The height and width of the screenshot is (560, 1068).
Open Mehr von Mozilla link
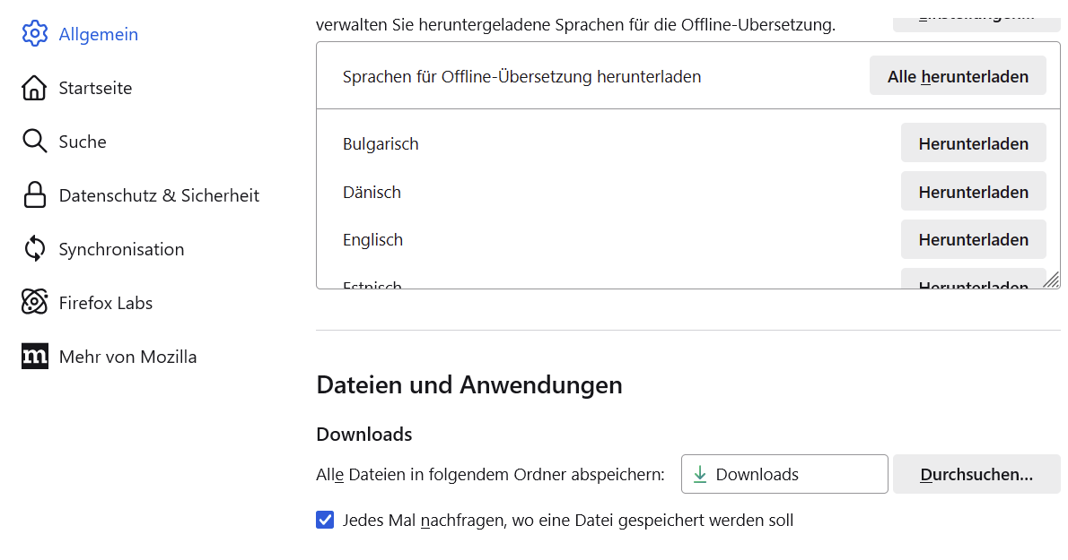click(127, 357)
